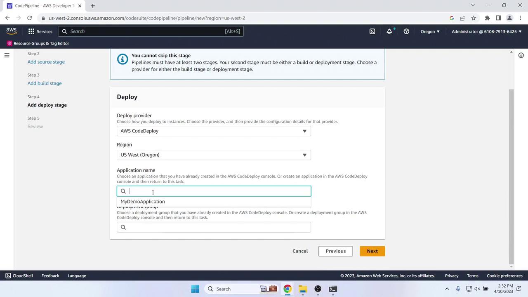Open the Administrator account menu
The image size is (528, 297).
486,31
